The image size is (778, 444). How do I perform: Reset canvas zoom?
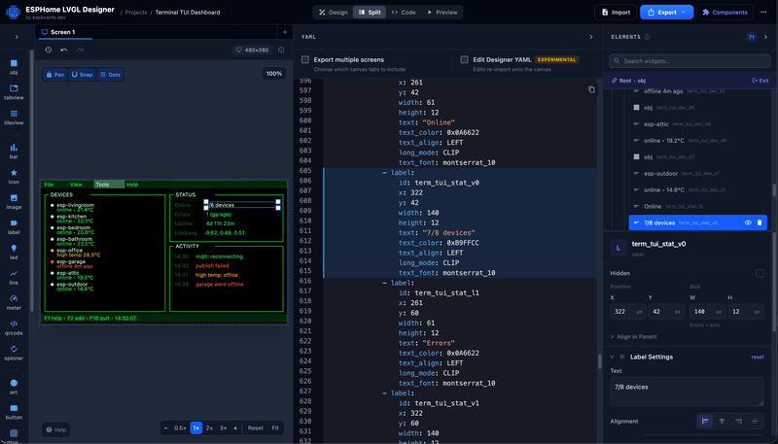[256, 428]
